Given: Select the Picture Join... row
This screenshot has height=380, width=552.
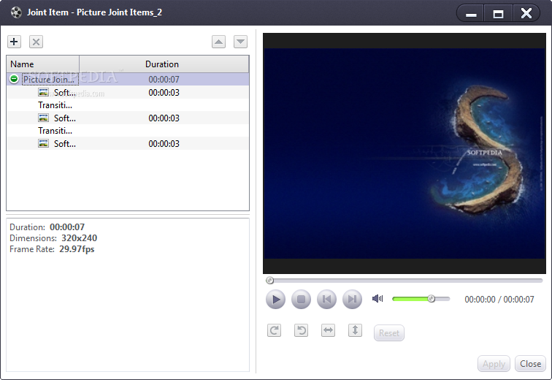Looking at the screenshot, I should tap(128, 79).
